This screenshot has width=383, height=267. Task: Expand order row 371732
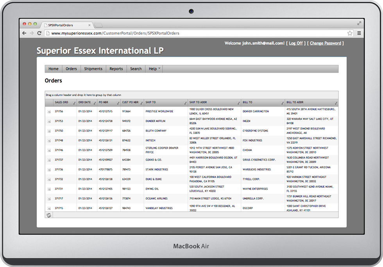[49, 180]
